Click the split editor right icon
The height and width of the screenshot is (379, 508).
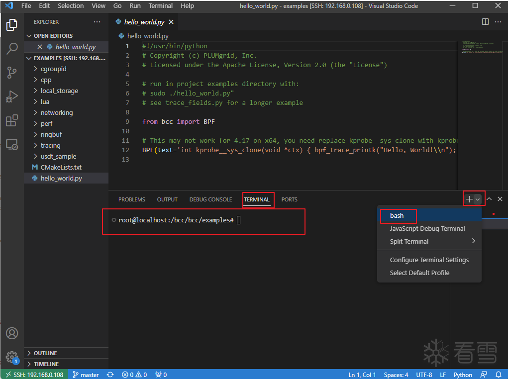485,22
